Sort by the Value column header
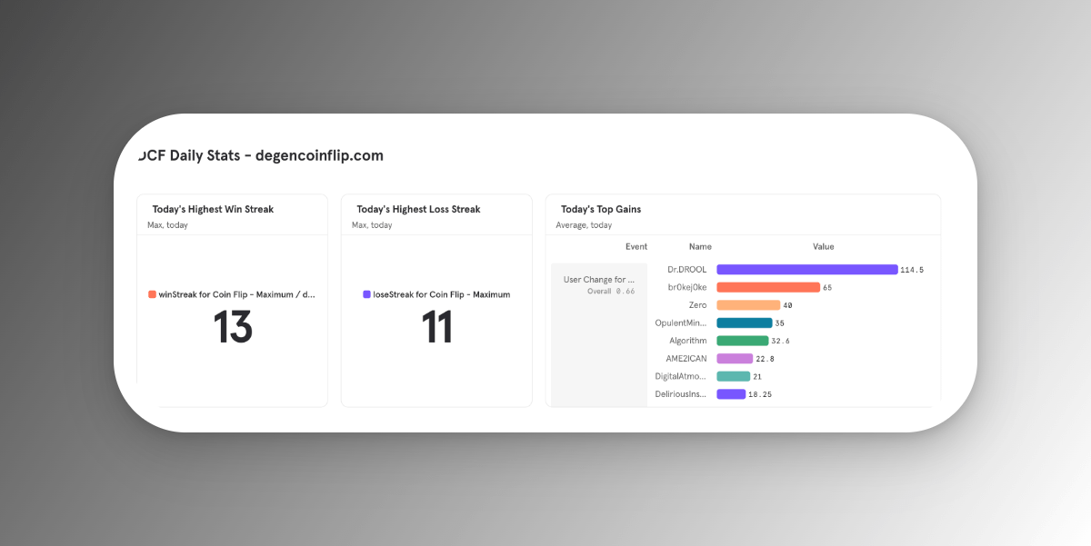Viewport: 1091px width, 546px height. [x=823, y=247]
